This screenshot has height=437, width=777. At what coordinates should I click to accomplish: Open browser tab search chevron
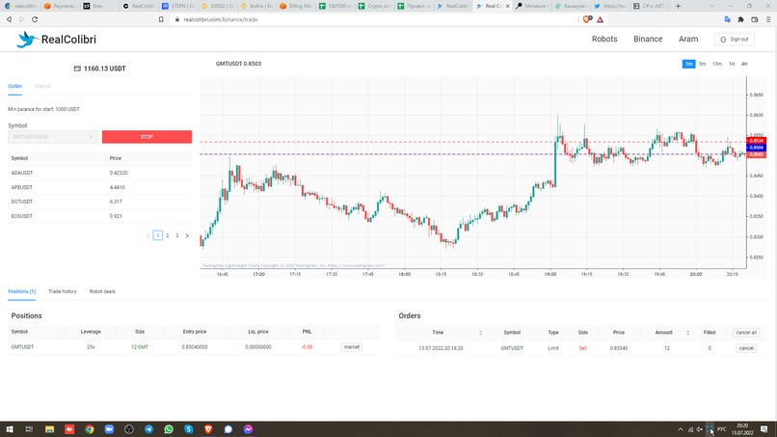(712, 6)
